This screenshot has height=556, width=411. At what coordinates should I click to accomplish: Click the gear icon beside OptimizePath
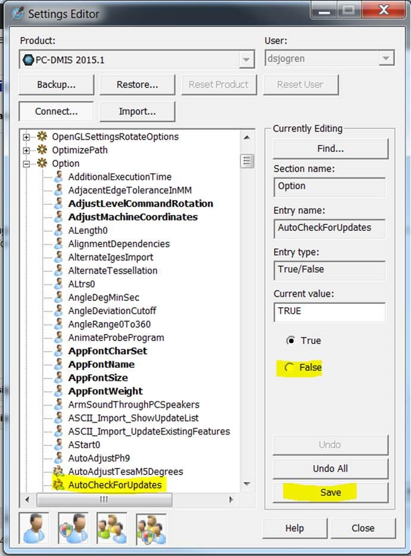tap(42, 149)
